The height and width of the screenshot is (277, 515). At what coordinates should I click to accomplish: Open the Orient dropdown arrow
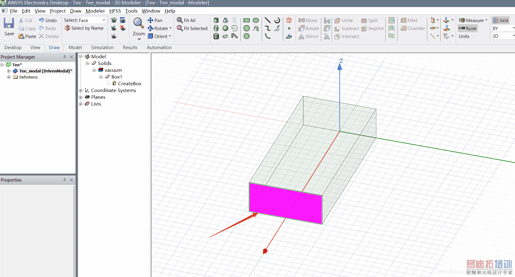click(170, 36)
